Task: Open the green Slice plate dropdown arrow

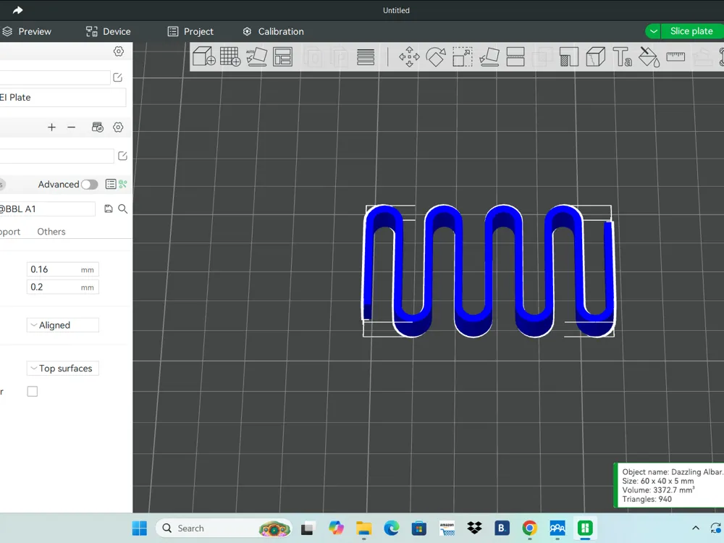Action: 653,31
